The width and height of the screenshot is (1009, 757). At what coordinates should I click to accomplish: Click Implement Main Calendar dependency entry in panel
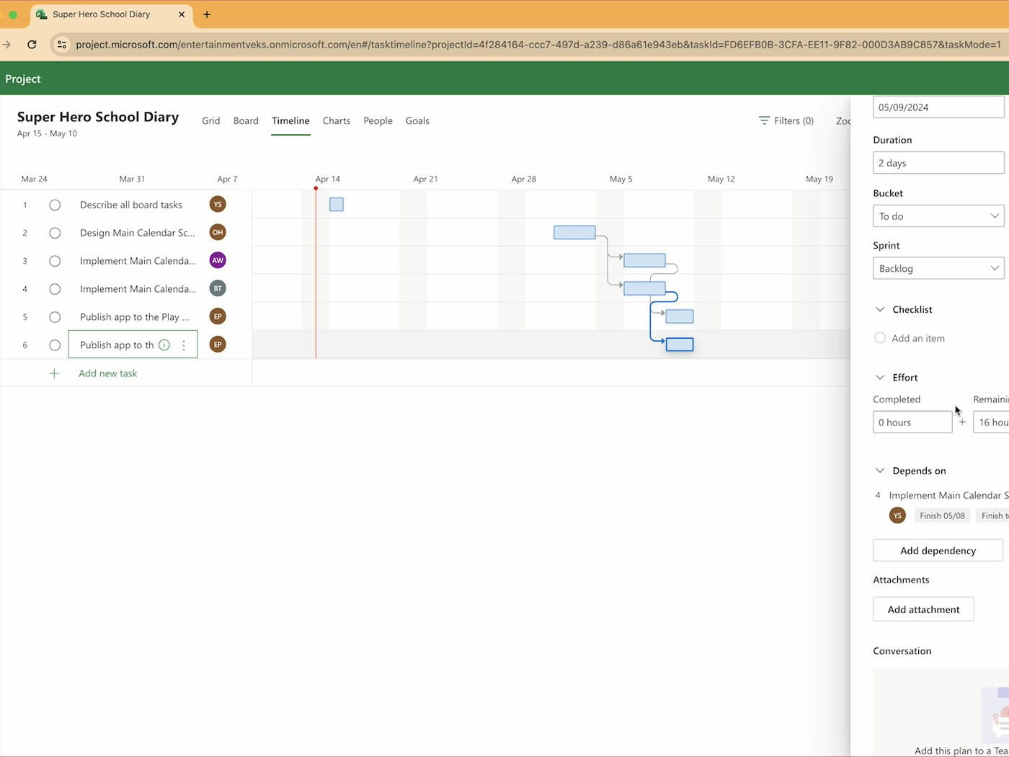click(x=948, y=495)
